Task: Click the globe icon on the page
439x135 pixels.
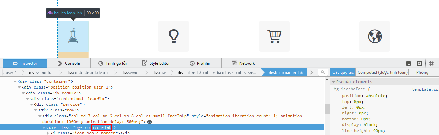Action: click(375, 36)
